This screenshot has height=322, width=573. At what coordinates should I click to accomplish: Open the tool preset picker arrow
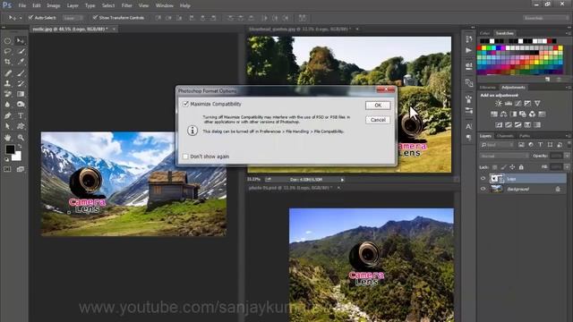(21, 18)
